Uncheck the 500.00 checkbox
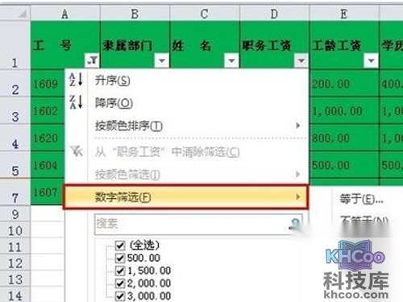This screenshot has width=403, height=302. (x=120, y=258)
